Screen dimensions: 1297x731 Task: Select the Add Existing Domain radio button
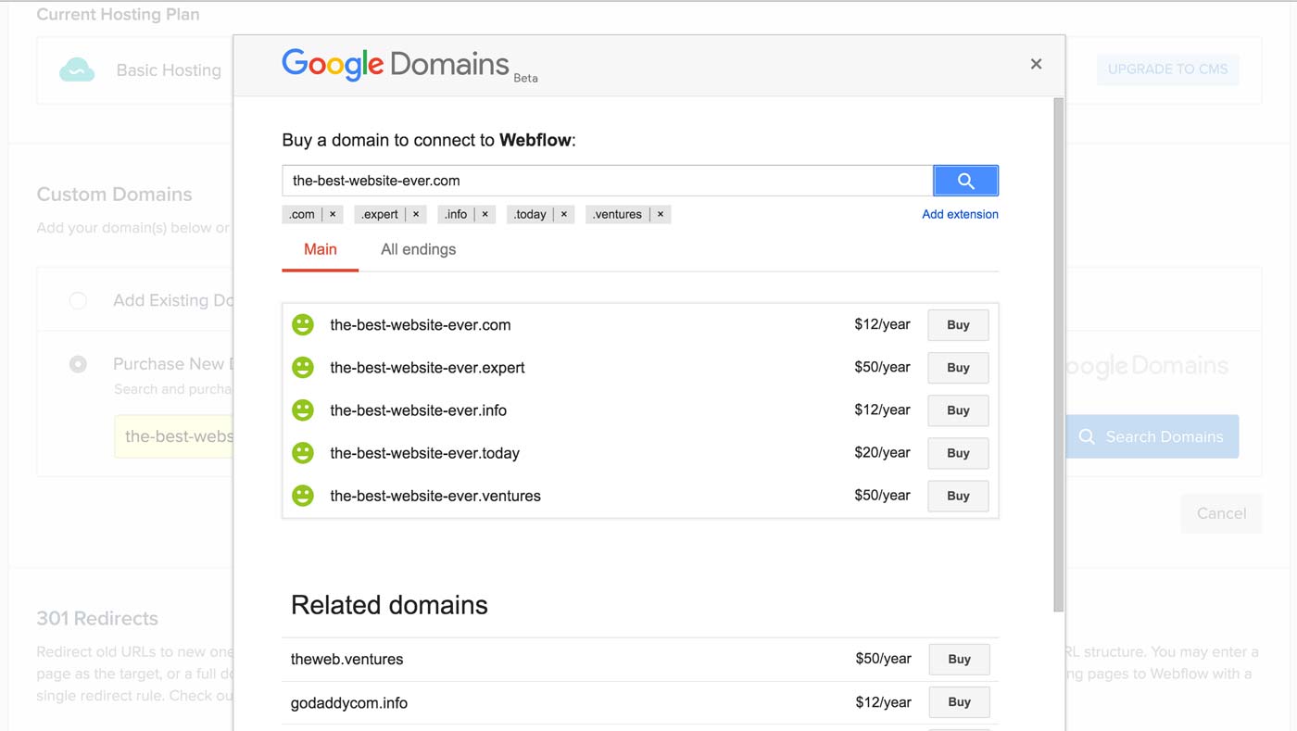click(78, 299)
